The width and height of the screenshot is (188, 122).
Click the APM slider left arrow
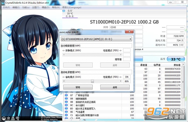[x=64, y=81]
